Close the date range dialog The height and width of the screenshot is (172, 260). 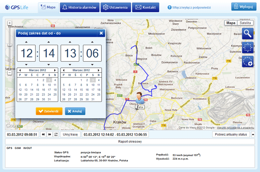tap(101, 33)
